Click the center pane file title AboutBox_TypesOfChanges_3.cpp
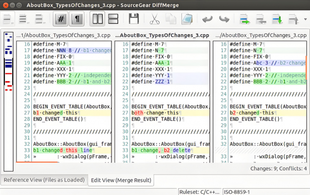The image size is (310, 195). point(162,35)
